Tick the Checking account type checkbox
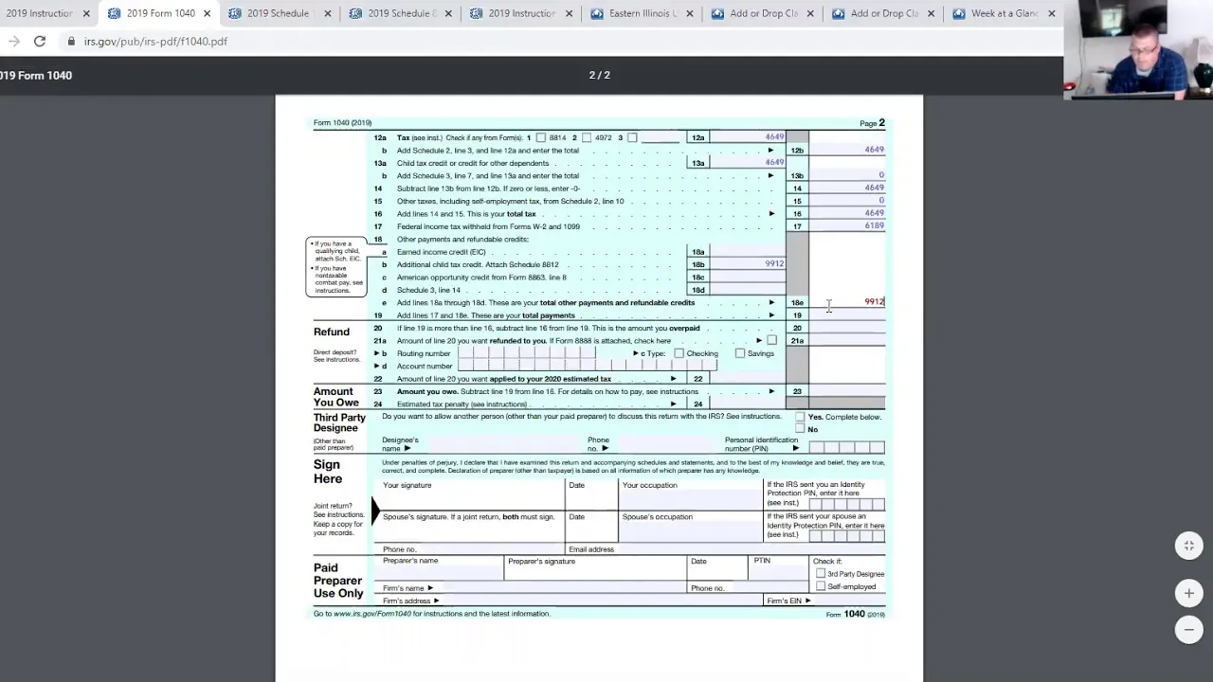 pos(679,353)
